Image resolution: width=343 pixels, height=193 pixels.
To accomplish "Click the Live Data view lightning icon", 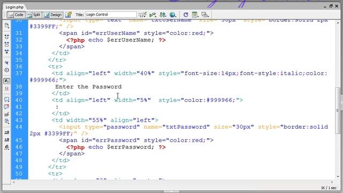I will 69,14.
